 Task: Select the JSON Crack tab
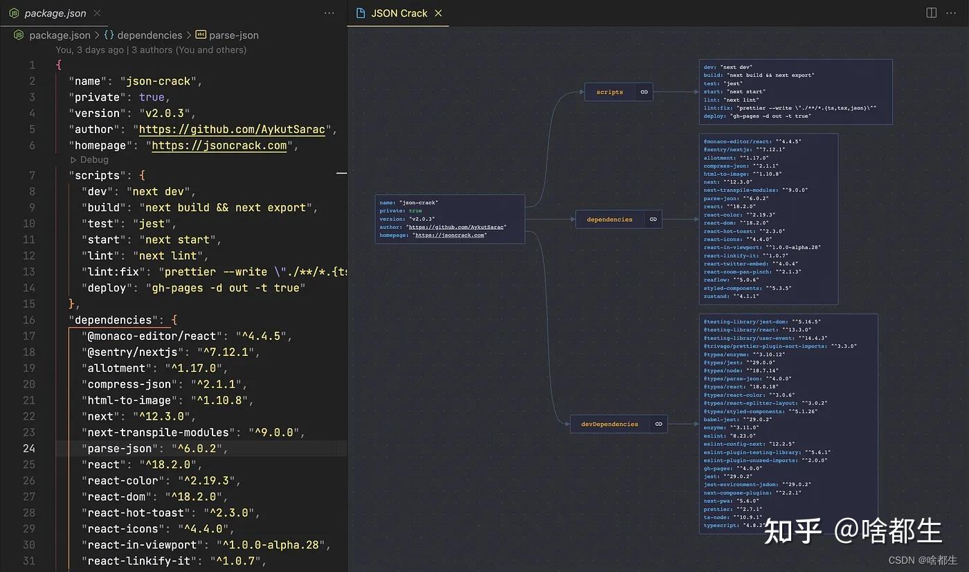pyautogui.click(x=399, y=13)
